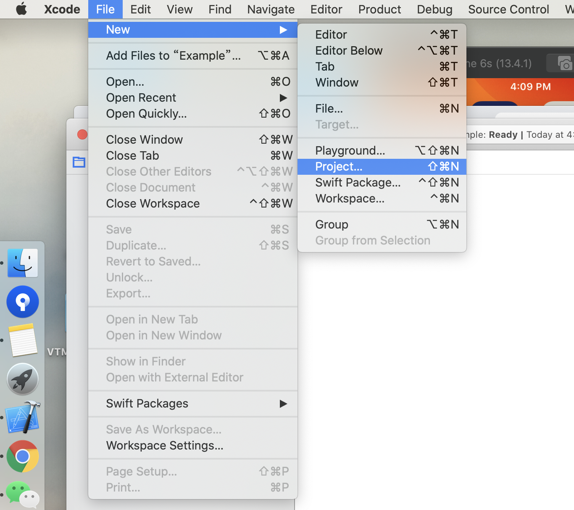Click the simulator screenshot camera icon
Screen dimensions: 574x510
tap(565, 63)
